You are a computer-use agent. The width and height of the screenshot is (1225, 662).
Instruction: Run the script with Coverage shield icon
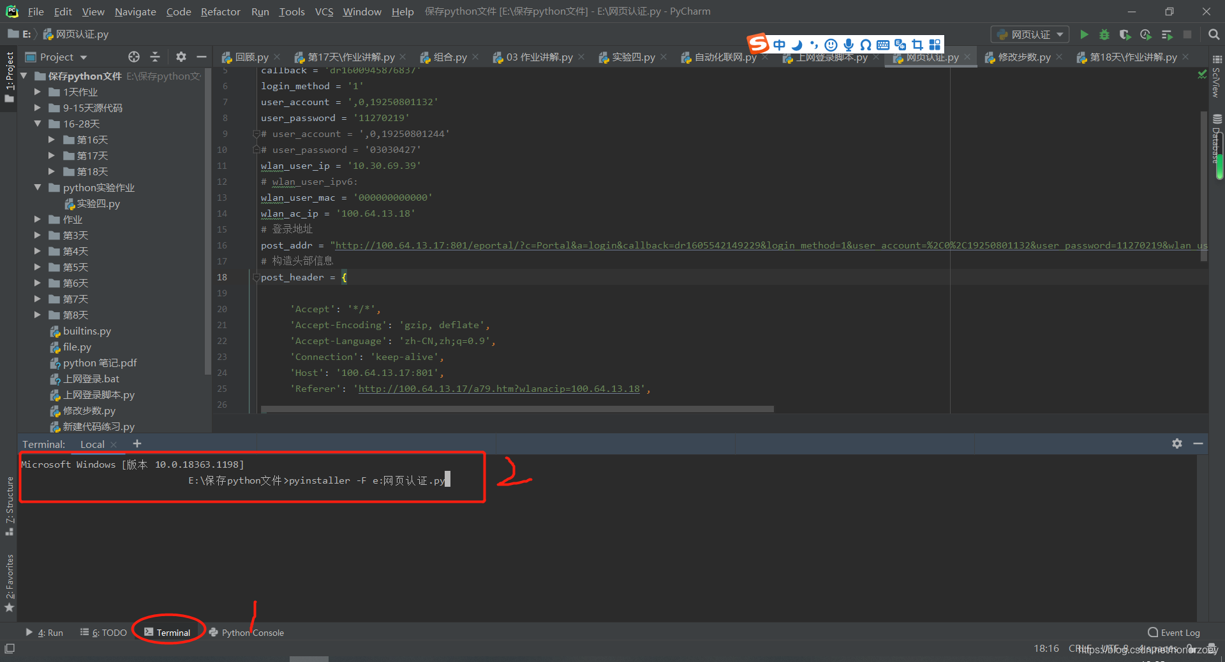[1125, 34]
